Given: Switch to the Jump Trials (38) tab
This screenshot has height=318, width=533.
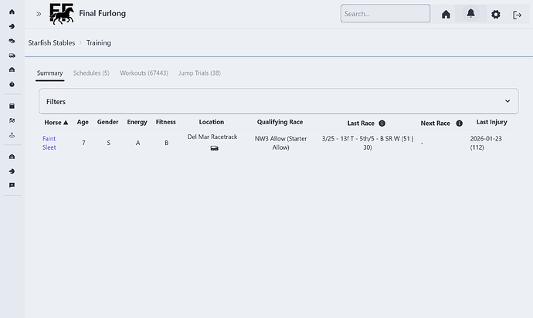Looking at the screenshot, I should click(x=199, y=73).
